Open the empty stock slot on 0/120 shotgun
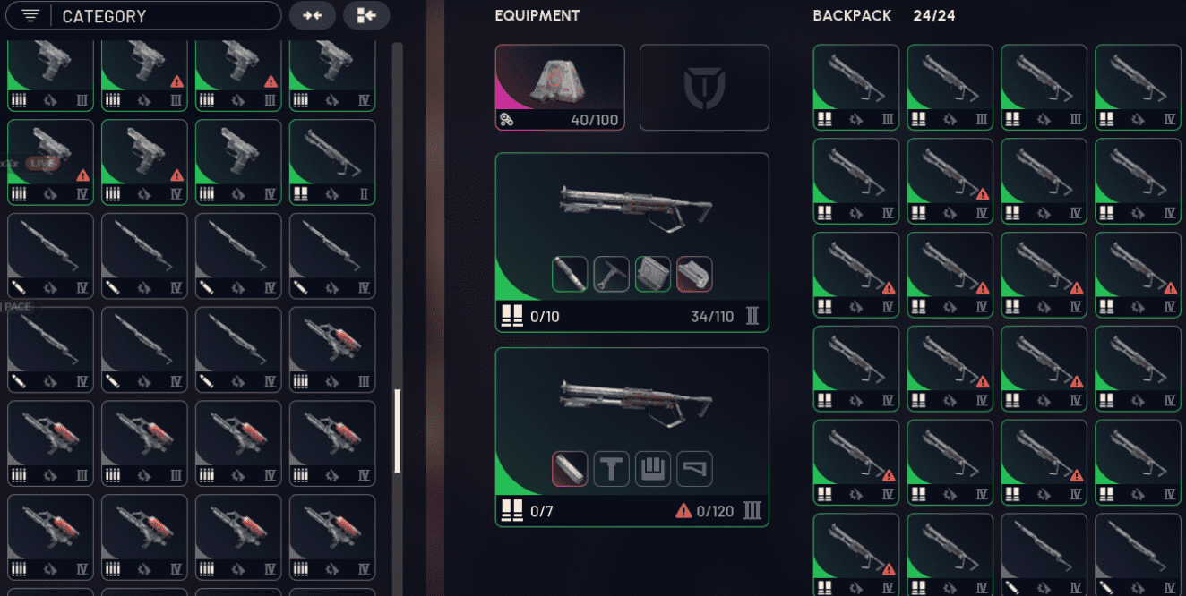 click(694, 469)
